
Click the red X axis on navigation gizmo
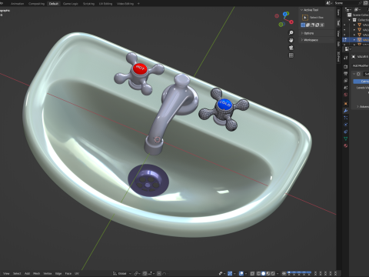click(x=291, y=22)
